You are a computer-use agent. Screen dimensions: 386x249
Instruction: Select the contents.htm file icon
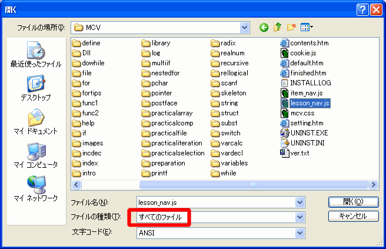pyautogui.click(x=284, y=43)
